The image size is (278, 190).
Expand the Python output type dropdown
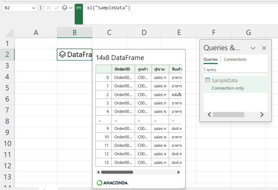70,8
